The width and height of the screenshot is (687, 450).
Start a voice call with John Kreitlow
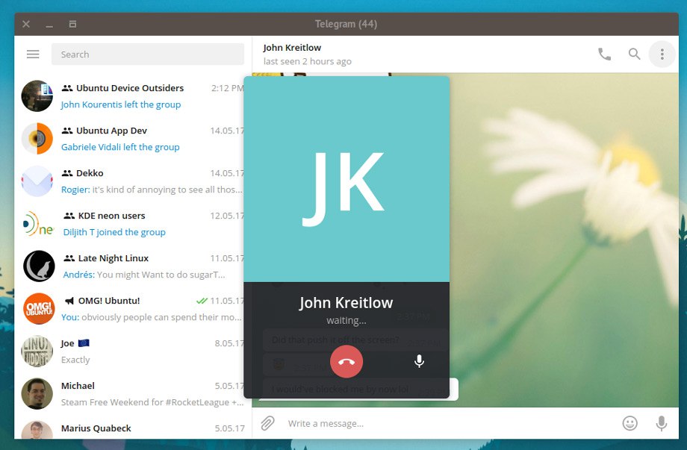(x=605, y=54)
